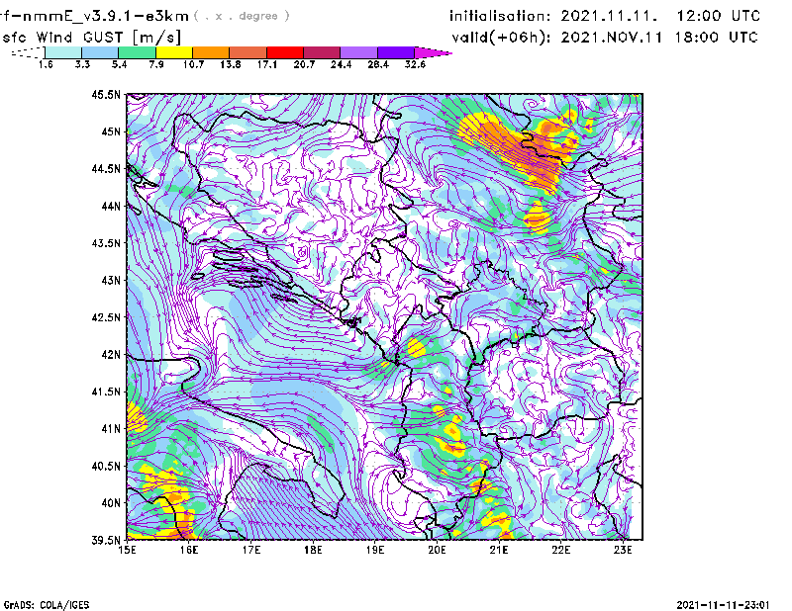
Task: Click the crimson 20.7–24.4 legend swatch
Action: [322, 52]
